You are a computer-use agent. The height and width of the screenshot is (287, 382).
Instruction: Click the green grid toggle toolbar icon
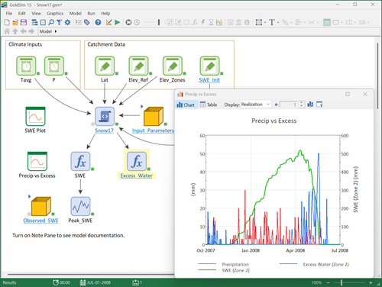click(327, 22)
